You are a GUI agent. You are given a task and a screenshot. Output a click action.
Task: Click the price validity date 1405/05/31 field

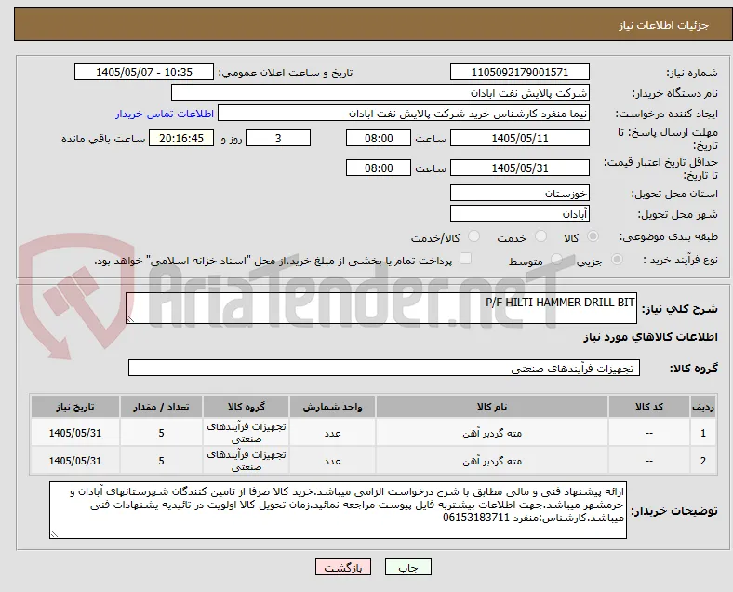(x=519, y=168)
